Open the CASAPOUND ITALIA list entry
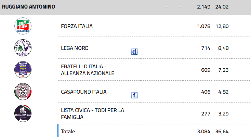 point(84,92)
